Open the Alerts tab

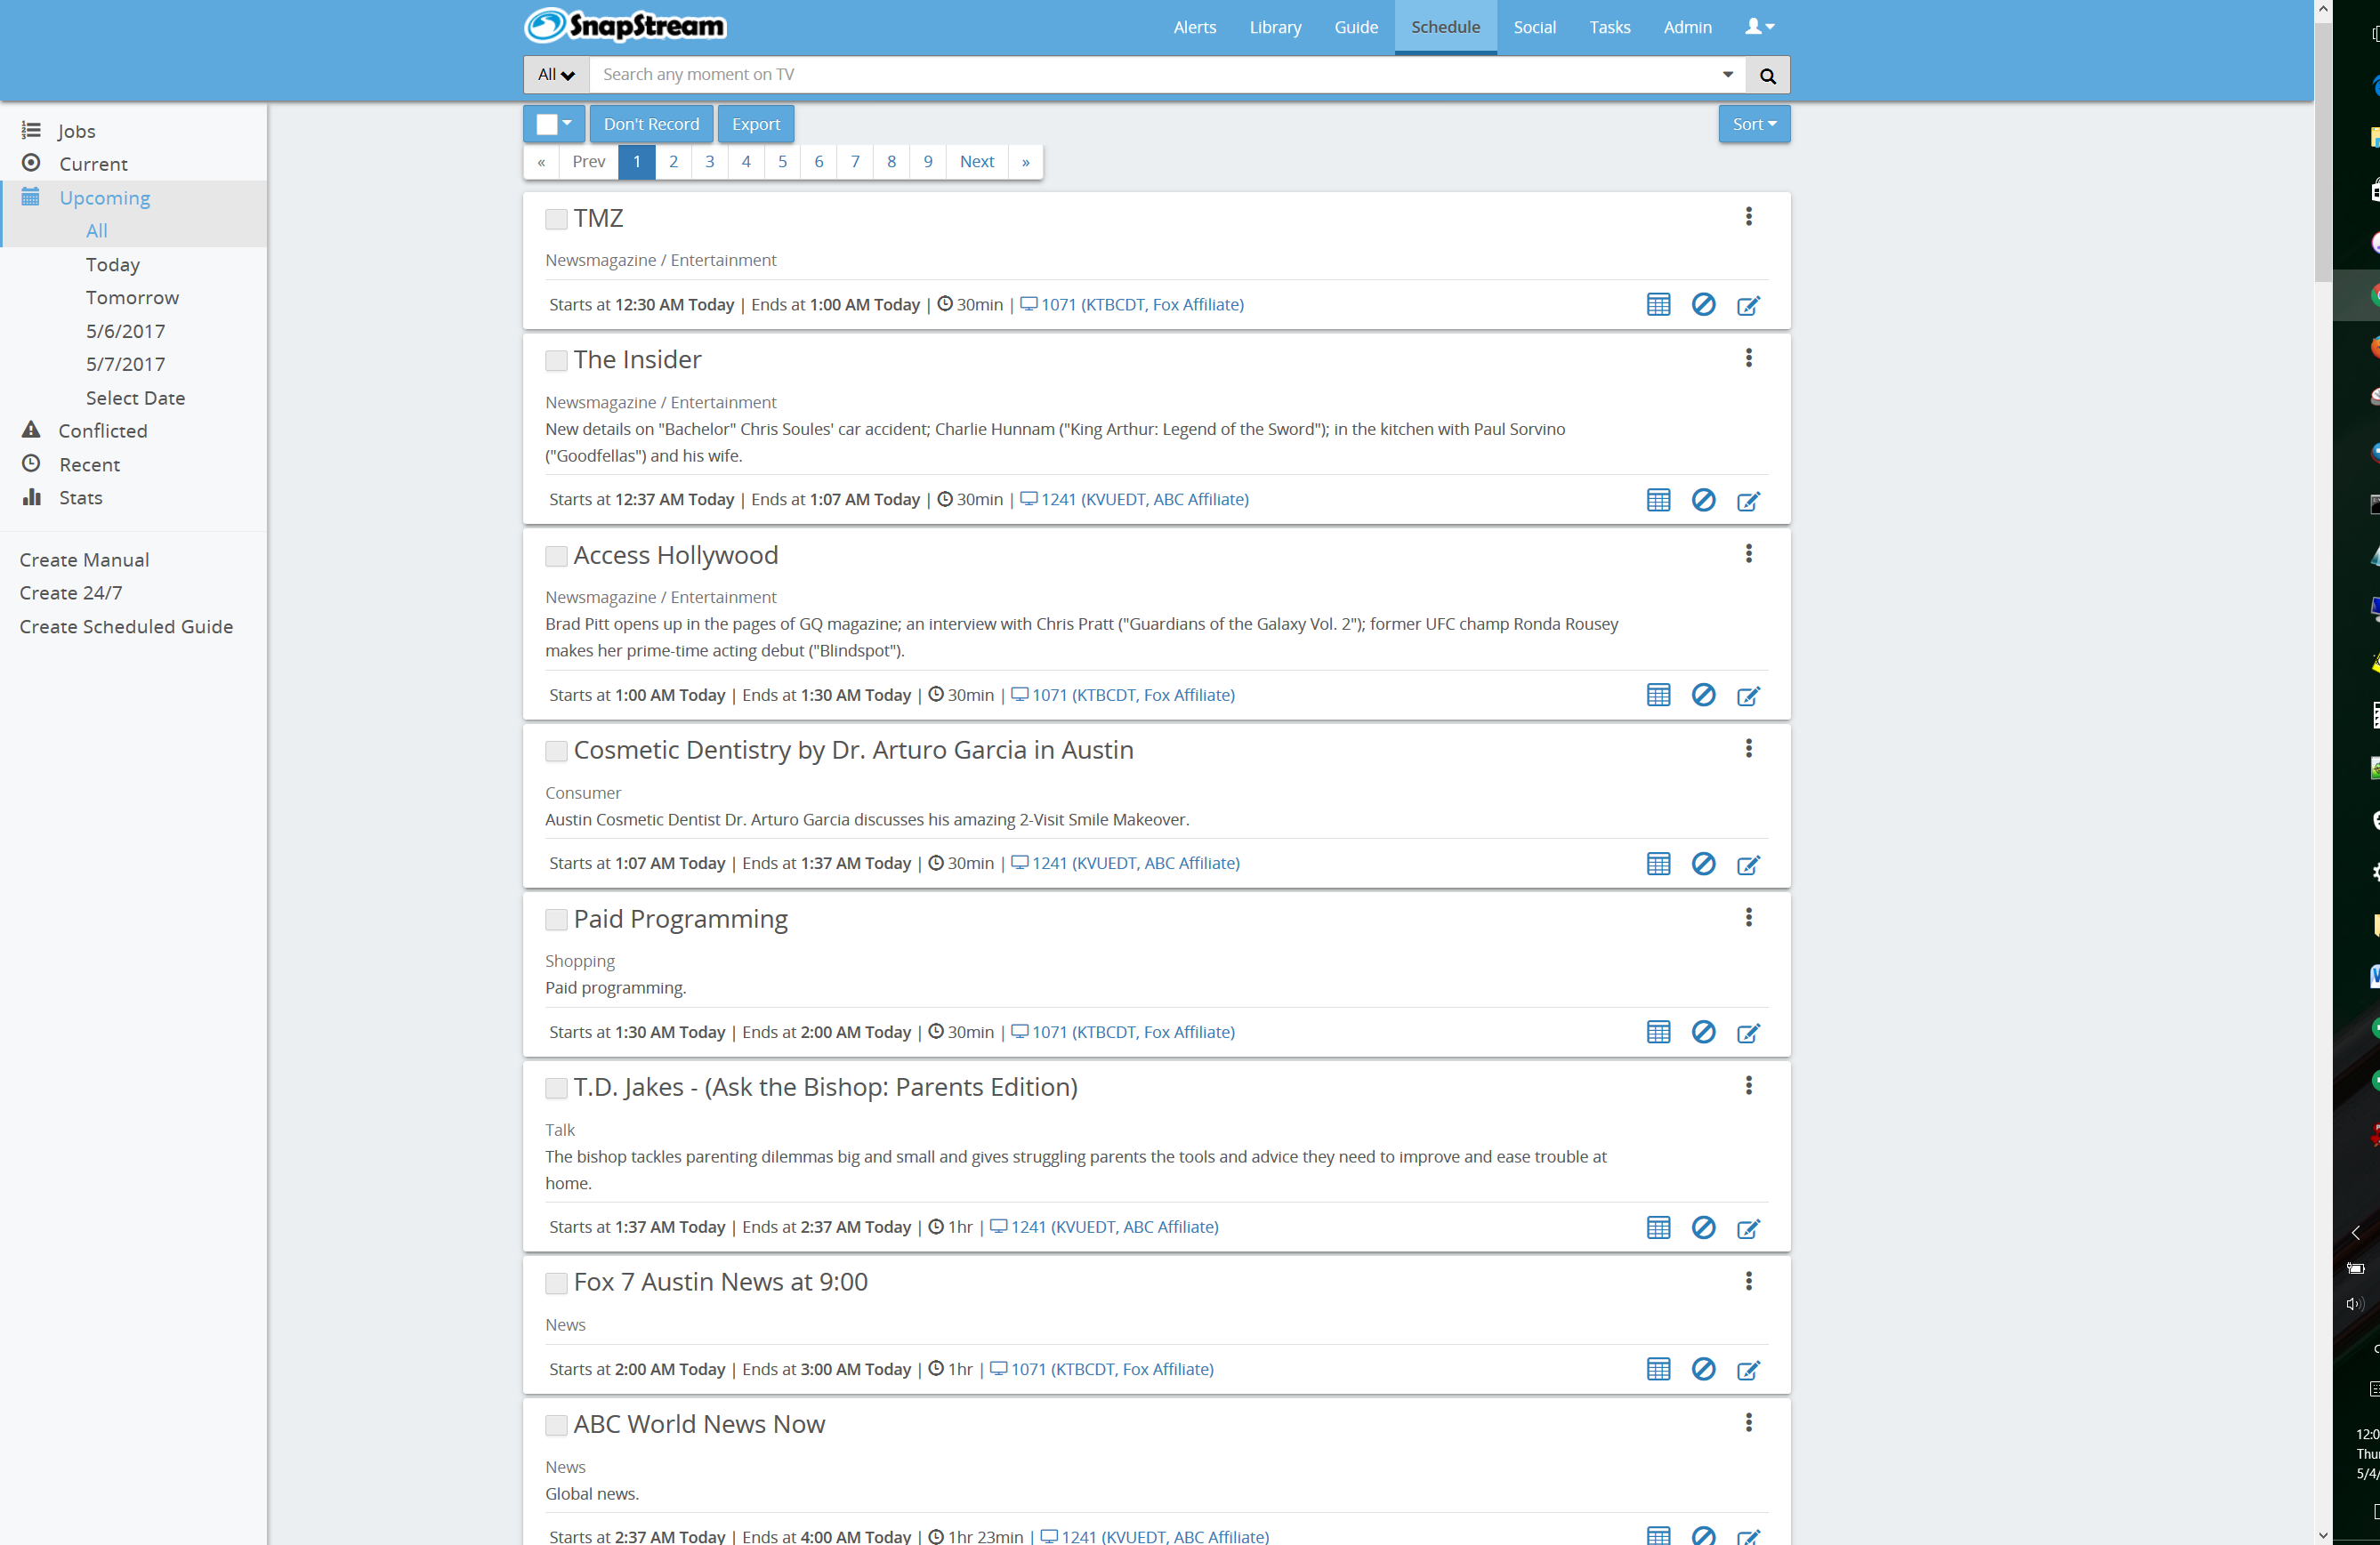point(1194,27)
